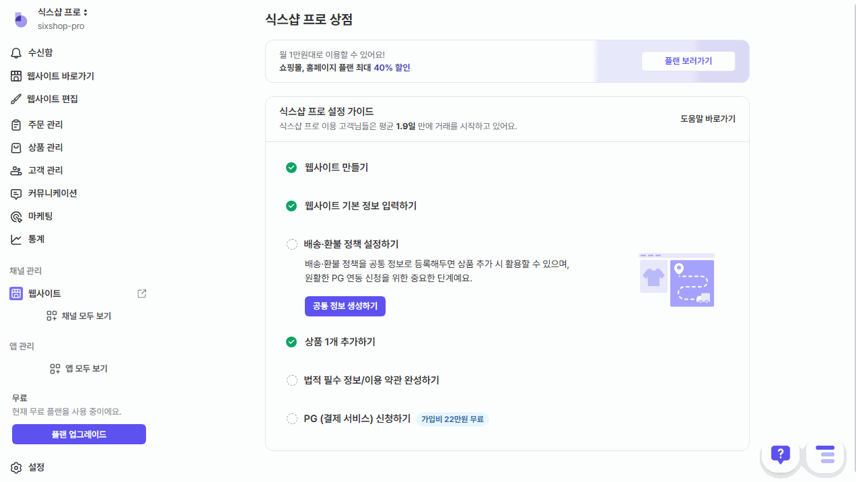
Task: Open the store switcher dropdown 식스샵 프로
Action: pos(63,13)
